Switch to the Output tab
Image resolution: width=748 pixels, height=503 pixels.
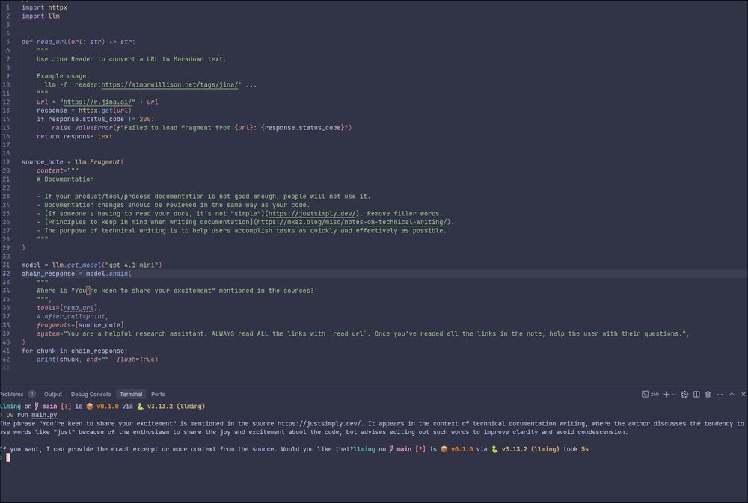pos(52,394)
